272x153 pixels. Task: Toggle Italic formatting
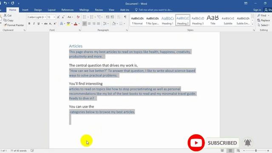point(34,24)
